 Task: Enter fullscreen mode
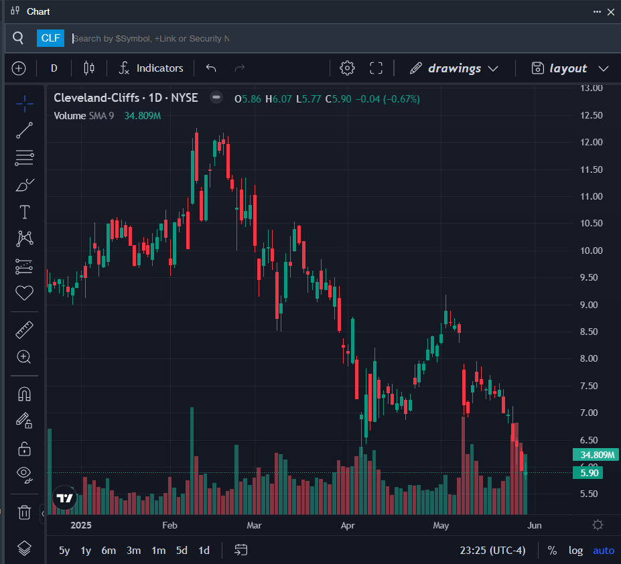tap(376, 68)
